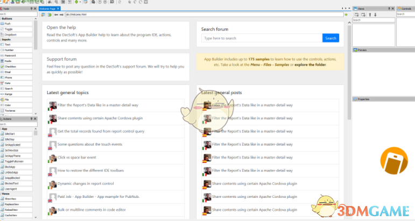Pick the UserAgent action
Image resolution: width=415 pixels, height=221 pixels.
[16, 189]
